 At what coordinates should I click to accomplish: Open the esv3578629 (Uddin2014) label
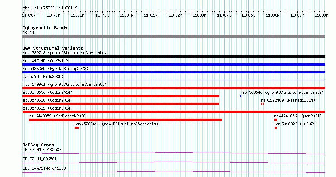48,108
